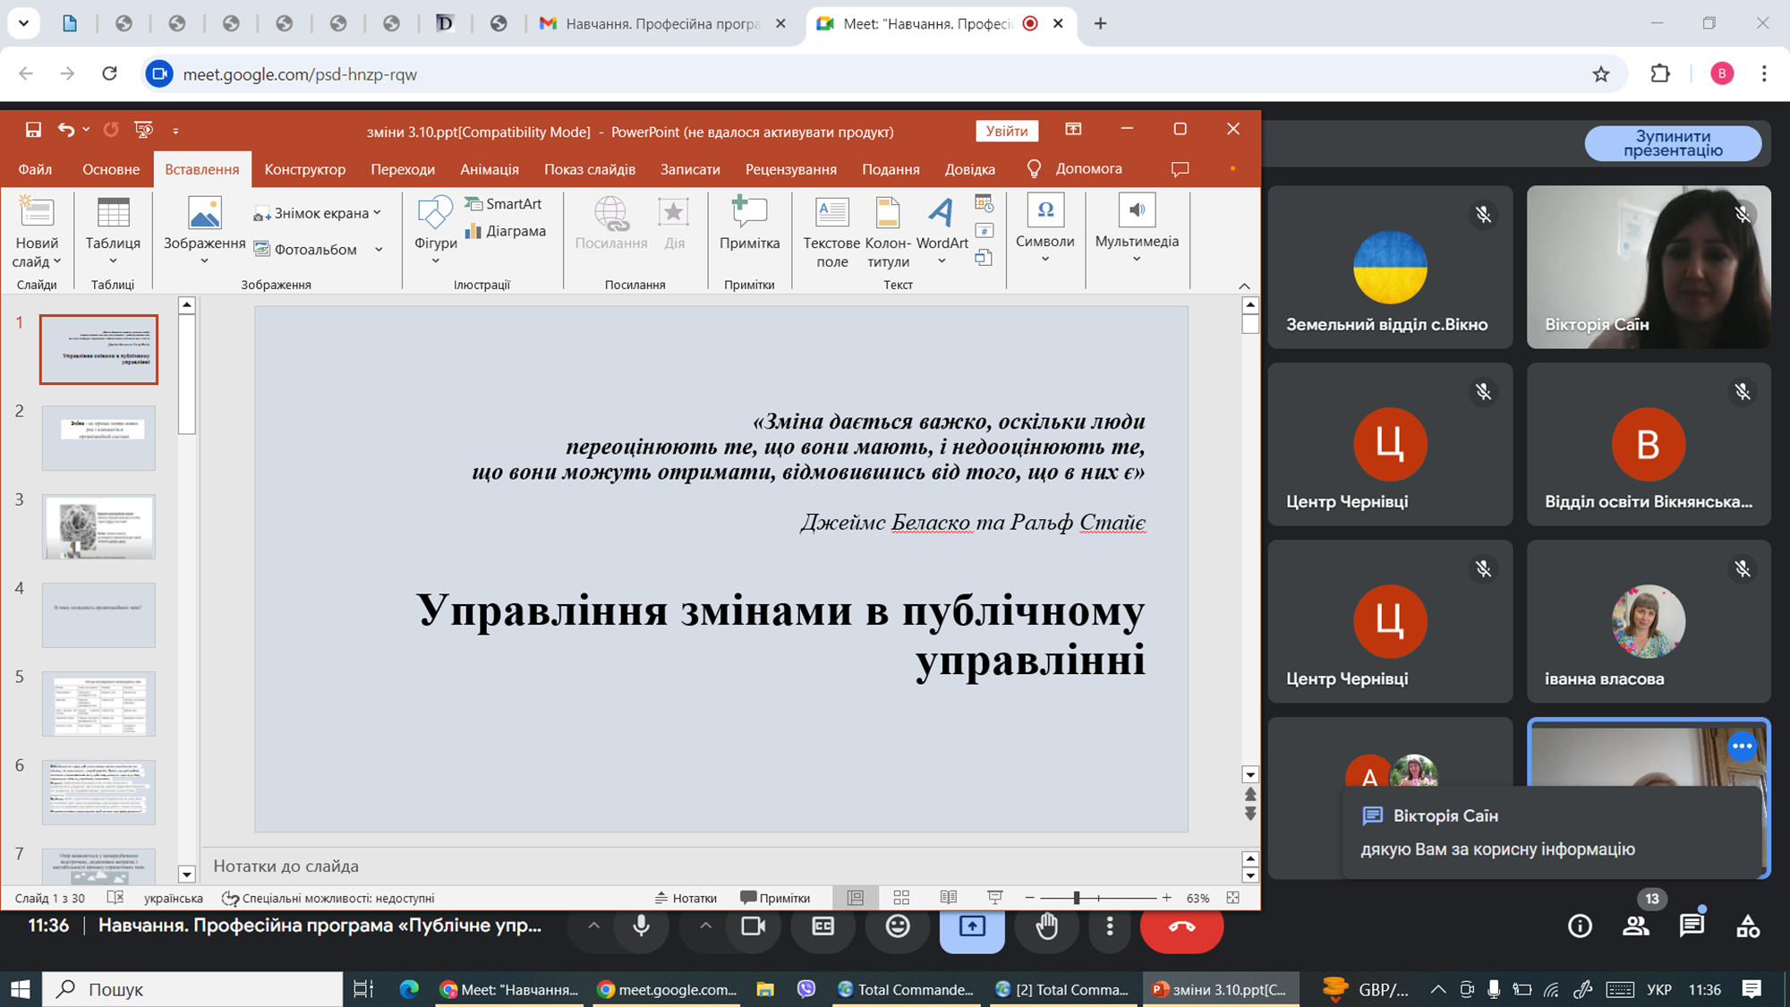This screenshot has height=1007, width=1790.
Task: Toggle the microphone in Meet
Action: tap(642, 926)
